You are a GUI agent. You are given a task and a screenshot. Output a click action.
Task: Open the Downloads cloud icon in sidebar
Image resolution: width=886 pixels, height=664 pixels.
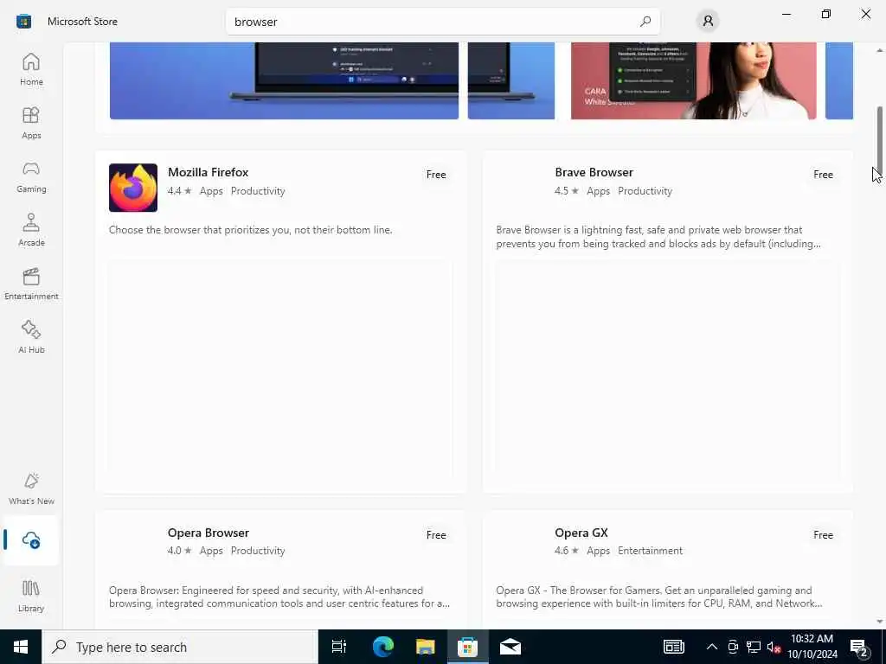click(x=31, y=540)
